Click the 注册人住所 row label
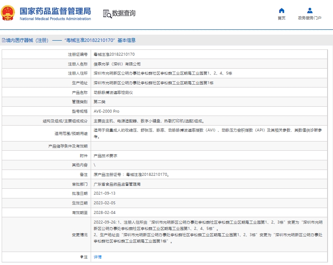333x265 pixels. click(x=78, y=73)
